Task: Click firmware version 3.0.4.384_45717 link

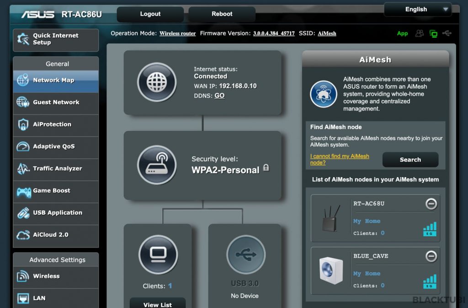Action: coord(274,33)
